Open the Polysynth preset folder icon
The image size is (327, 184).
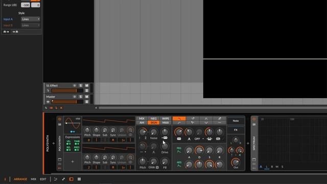(60, 124)
